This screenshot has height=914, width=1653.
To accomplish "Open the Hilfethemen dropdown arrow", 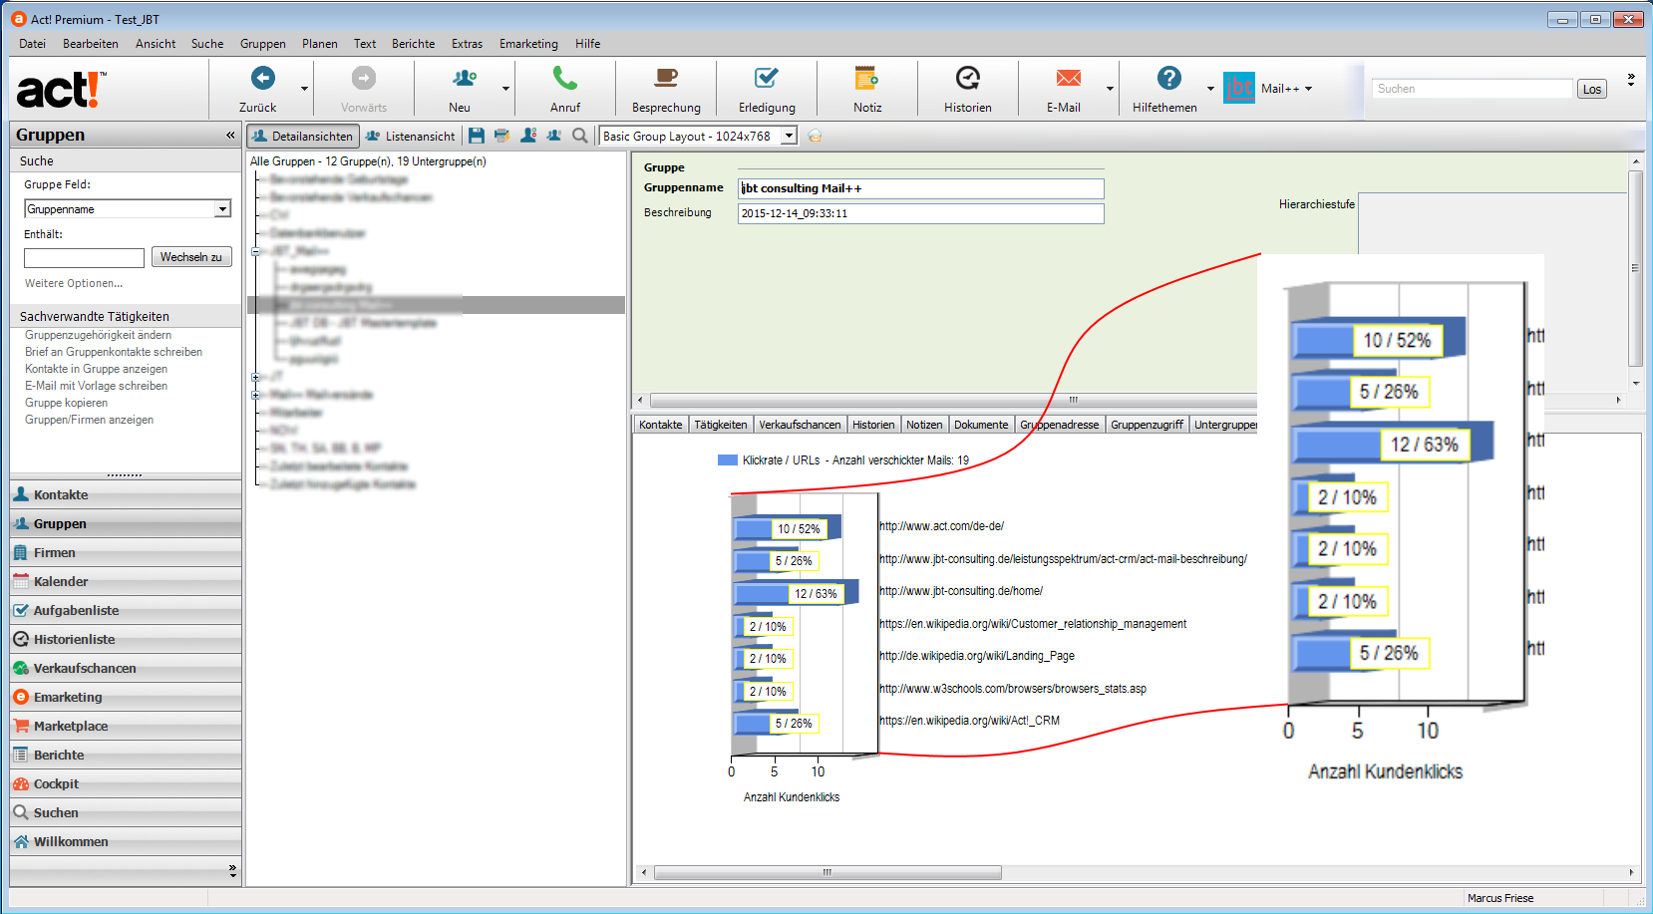I will (x=1210, y=89).
